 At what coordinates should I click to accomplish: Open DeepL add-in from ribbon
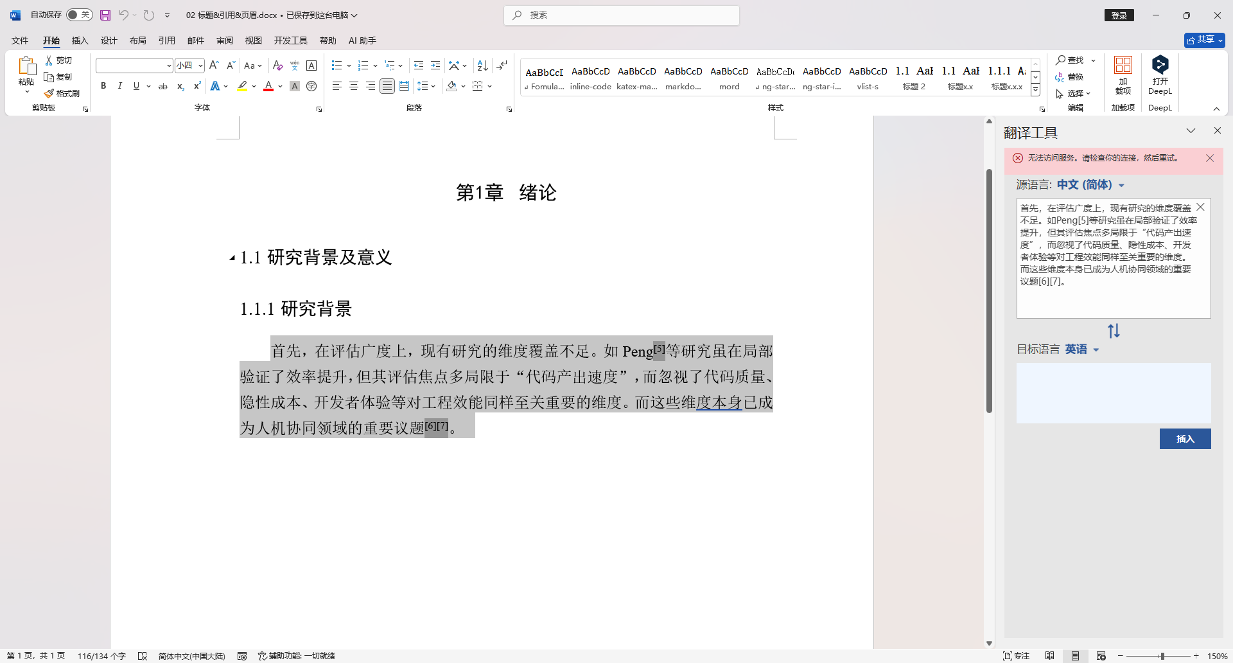(x=1160, y=76)
